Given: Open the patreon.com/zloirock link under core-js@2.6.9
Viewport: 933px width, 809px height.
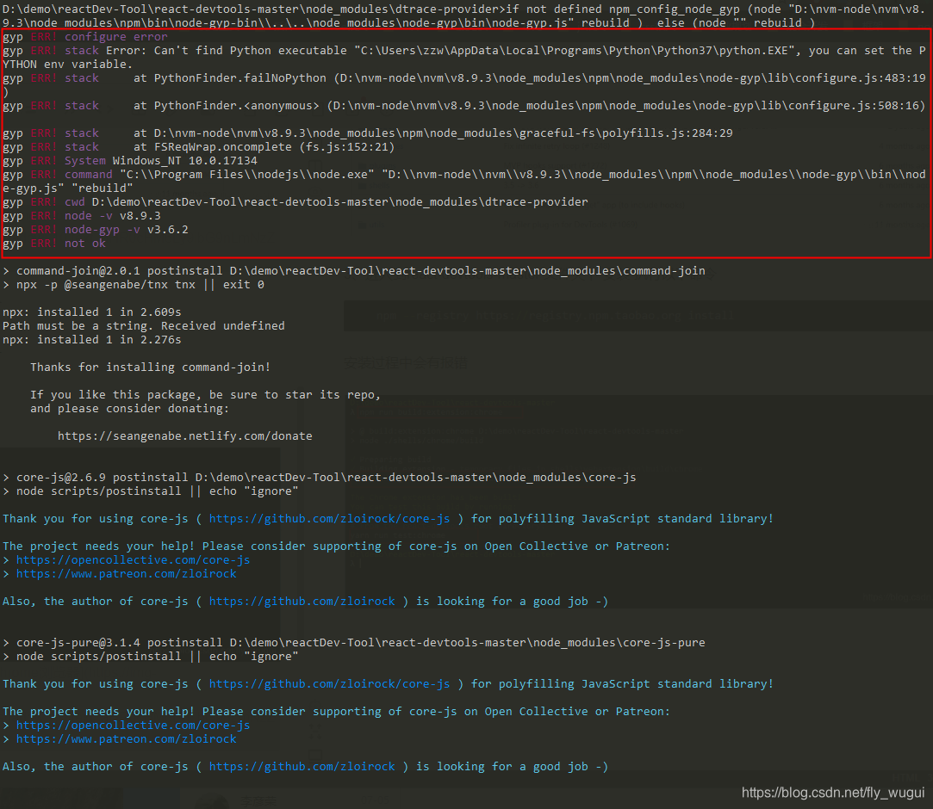Looking at the screenshot, I should tap(126, 573).
